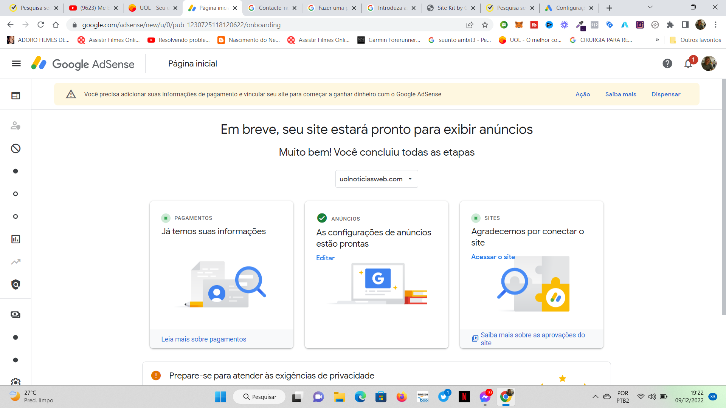Open Firefox from the taskbar
Screen dimensions: 726x408
click(402, 397)
